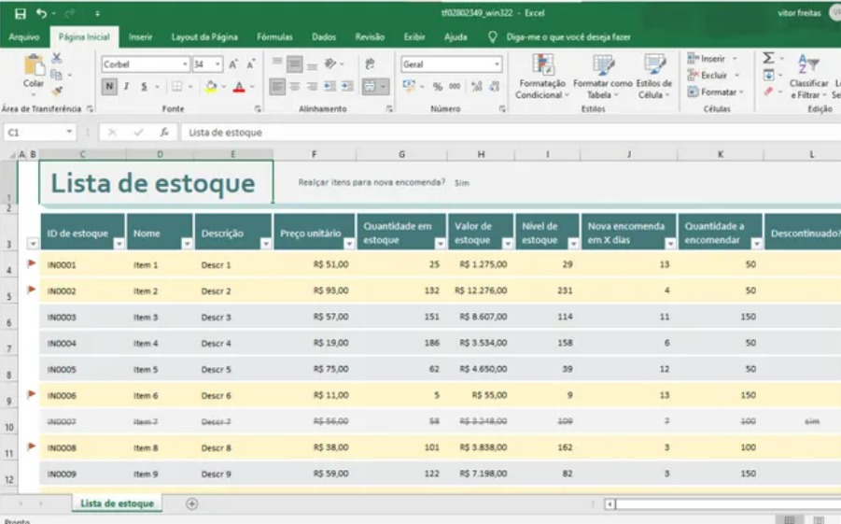
Task: Click the borders icon
Action: pyautogui.click(x=177, y=86)
